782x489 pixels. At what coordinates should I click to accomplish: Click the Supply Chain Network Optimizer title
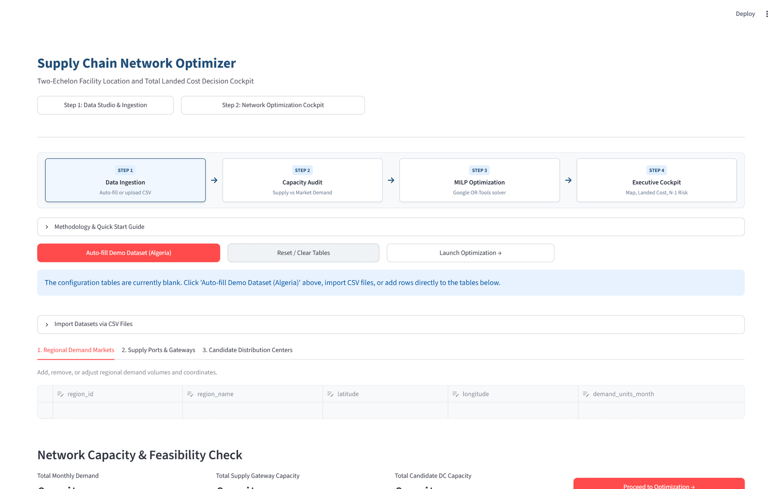pos(136,63)
